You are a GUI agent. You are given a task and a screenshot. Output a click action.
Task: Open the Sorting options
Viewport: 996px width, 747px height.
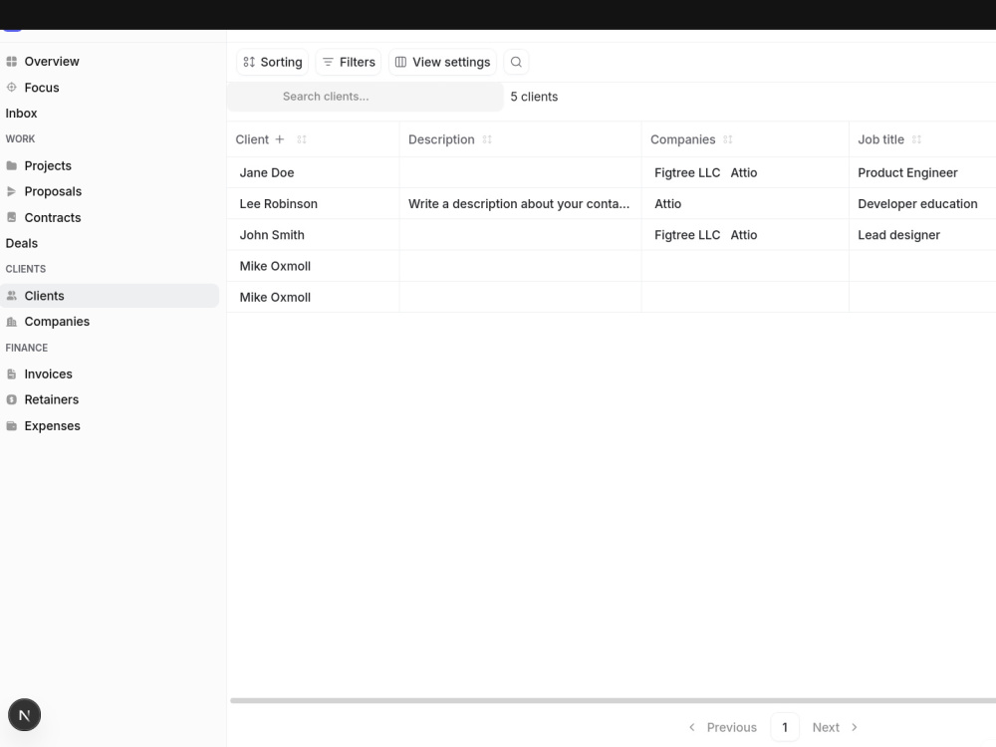273,62
